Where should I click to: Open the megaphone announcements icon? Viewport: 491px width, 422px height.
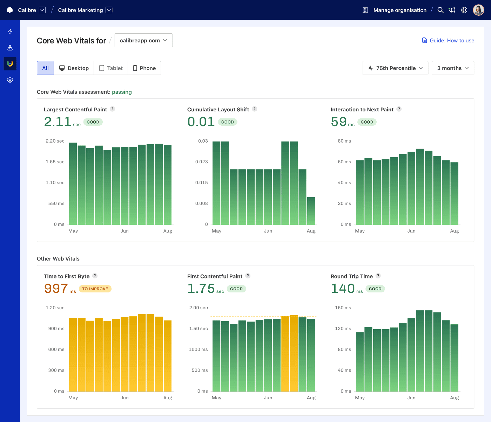click(x=452, y=10)
